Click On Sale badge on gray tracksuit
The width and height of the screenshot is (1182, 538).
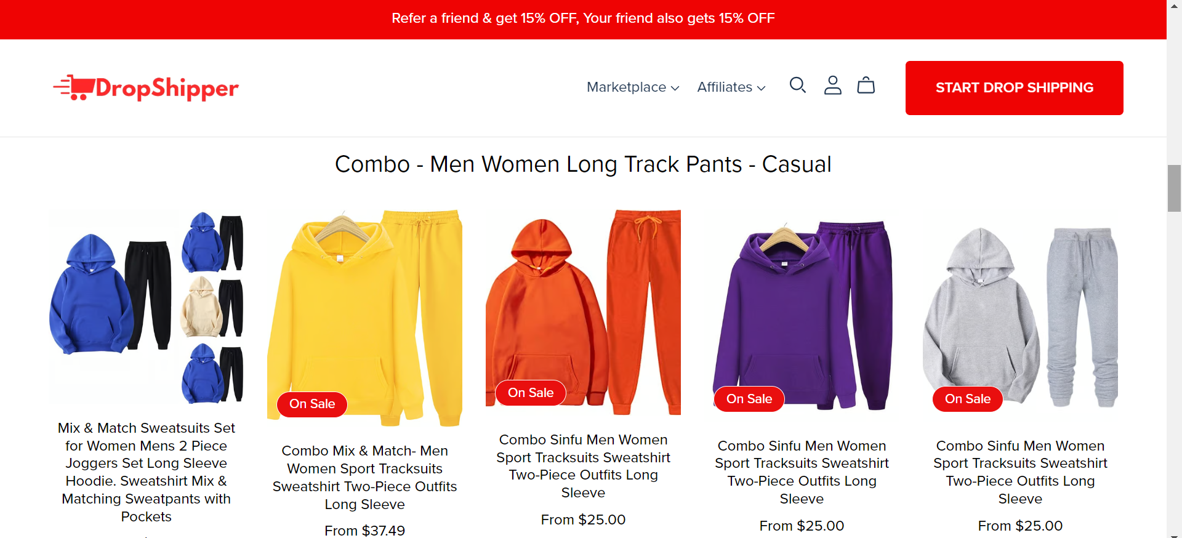pos(968,399)
